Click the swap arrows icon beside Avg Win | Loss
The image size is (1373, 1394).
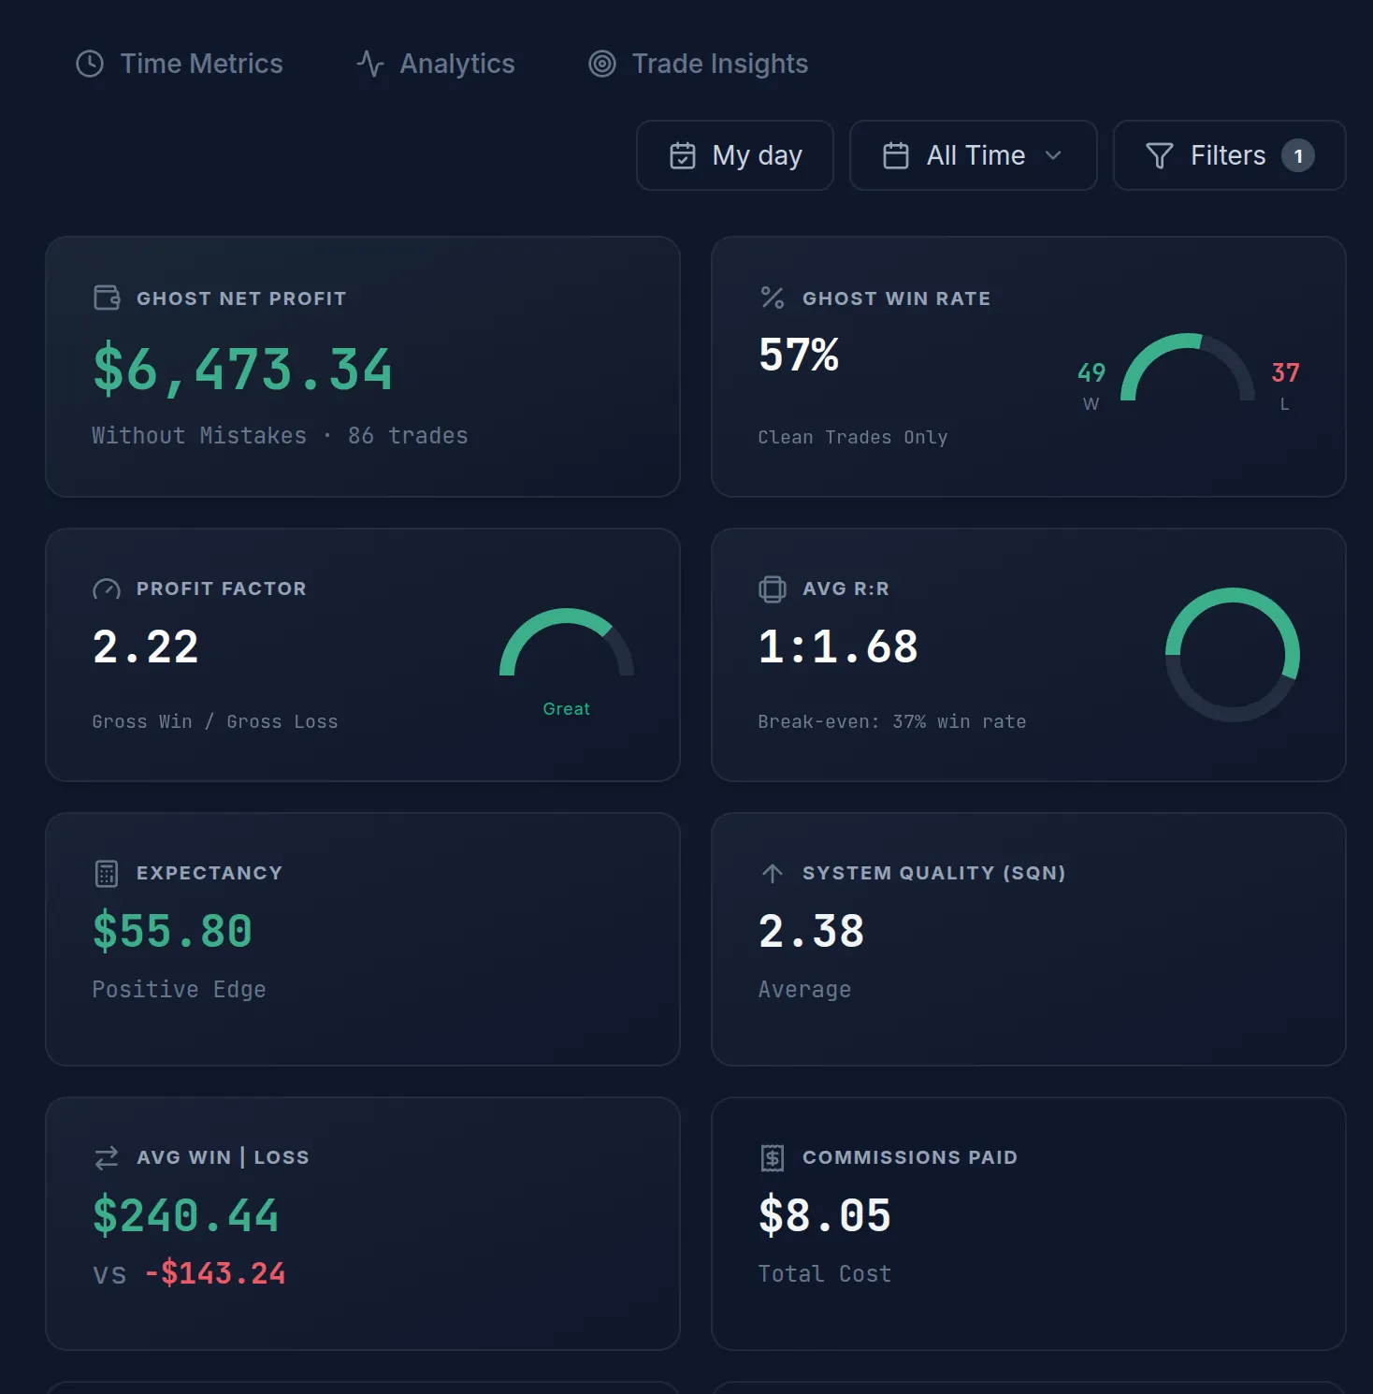(107, 1158)
